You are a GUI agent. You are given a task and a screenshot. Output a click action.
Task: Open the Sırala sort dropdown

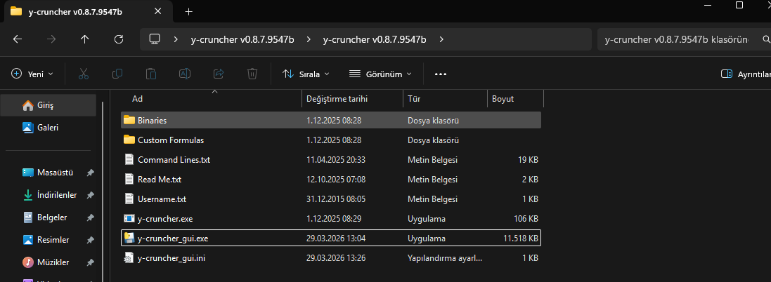(x=306, y=74)
